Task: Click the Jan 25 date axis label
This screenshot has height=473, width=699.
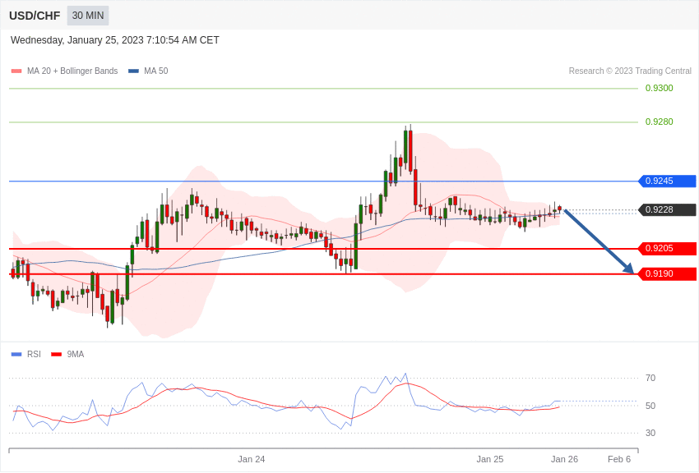Action: [x=490, y=459]
